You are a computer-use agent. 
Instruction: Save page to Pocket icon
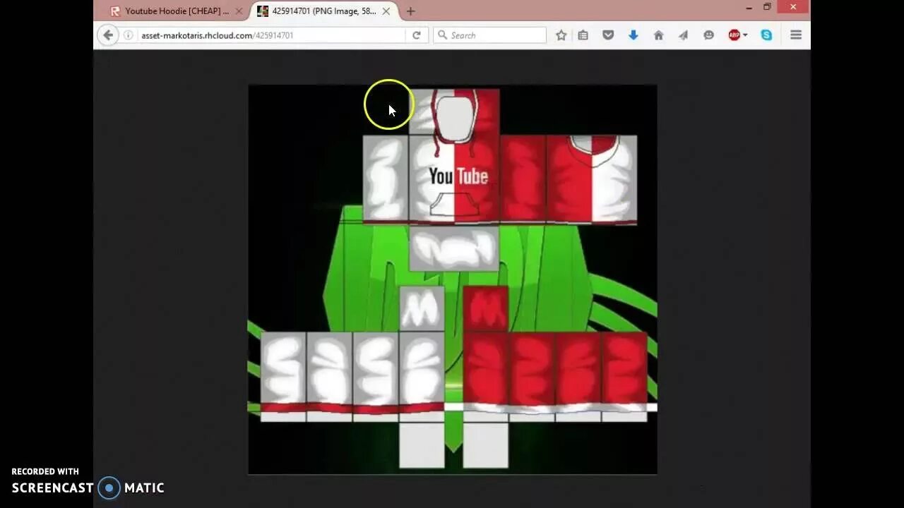click(x=608, y=35)
